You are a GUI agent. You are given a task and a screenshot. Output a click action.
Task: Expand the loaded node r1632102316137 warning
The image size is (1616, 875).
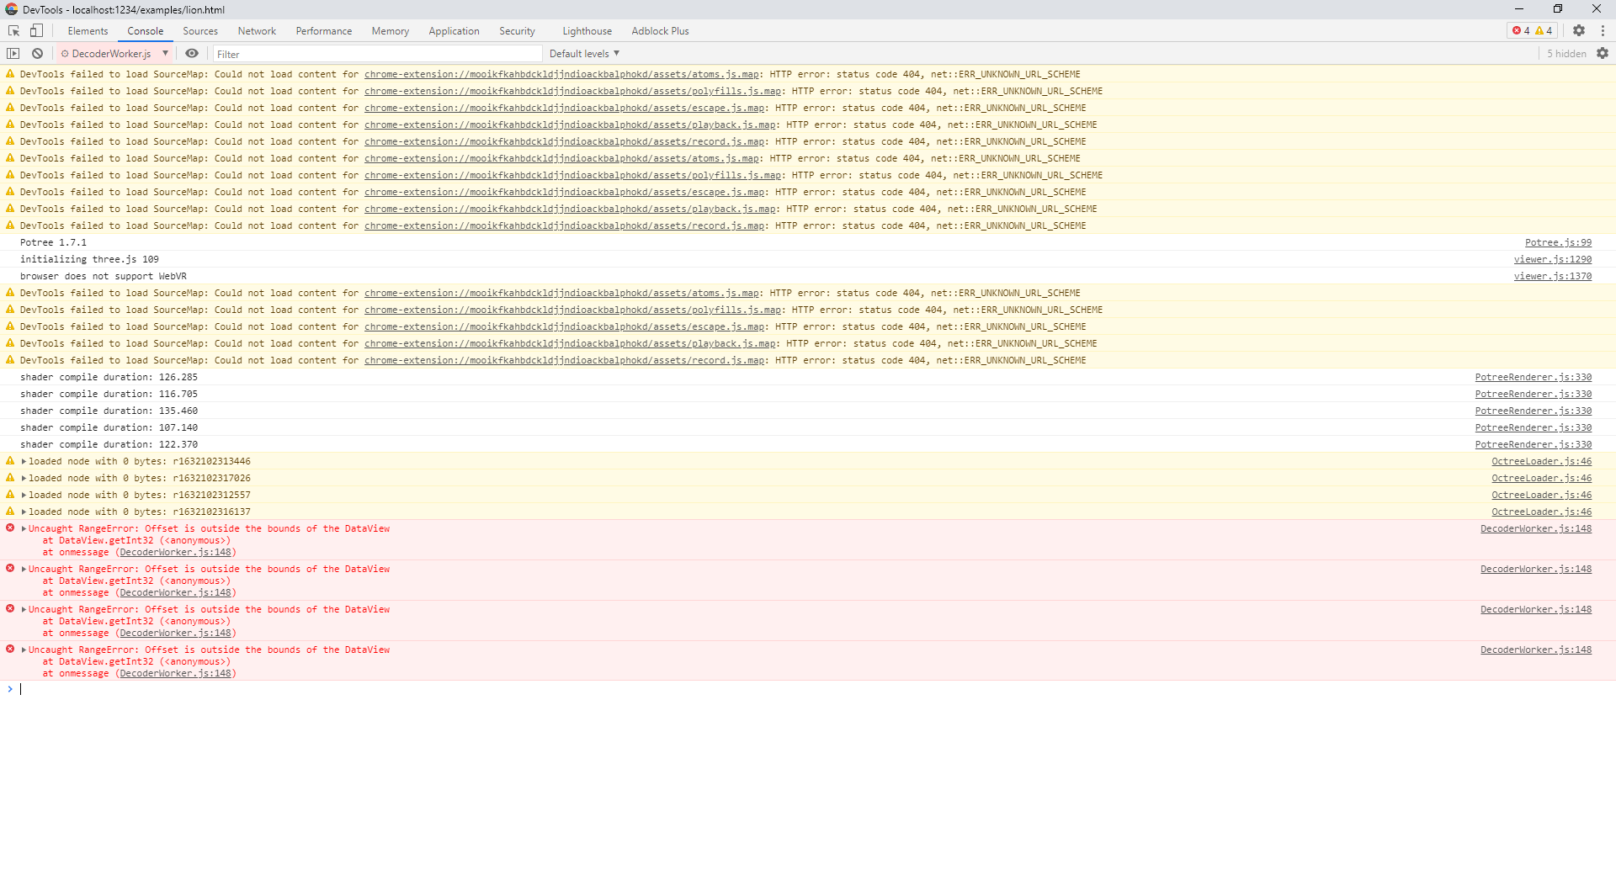[x=24, y=512]
